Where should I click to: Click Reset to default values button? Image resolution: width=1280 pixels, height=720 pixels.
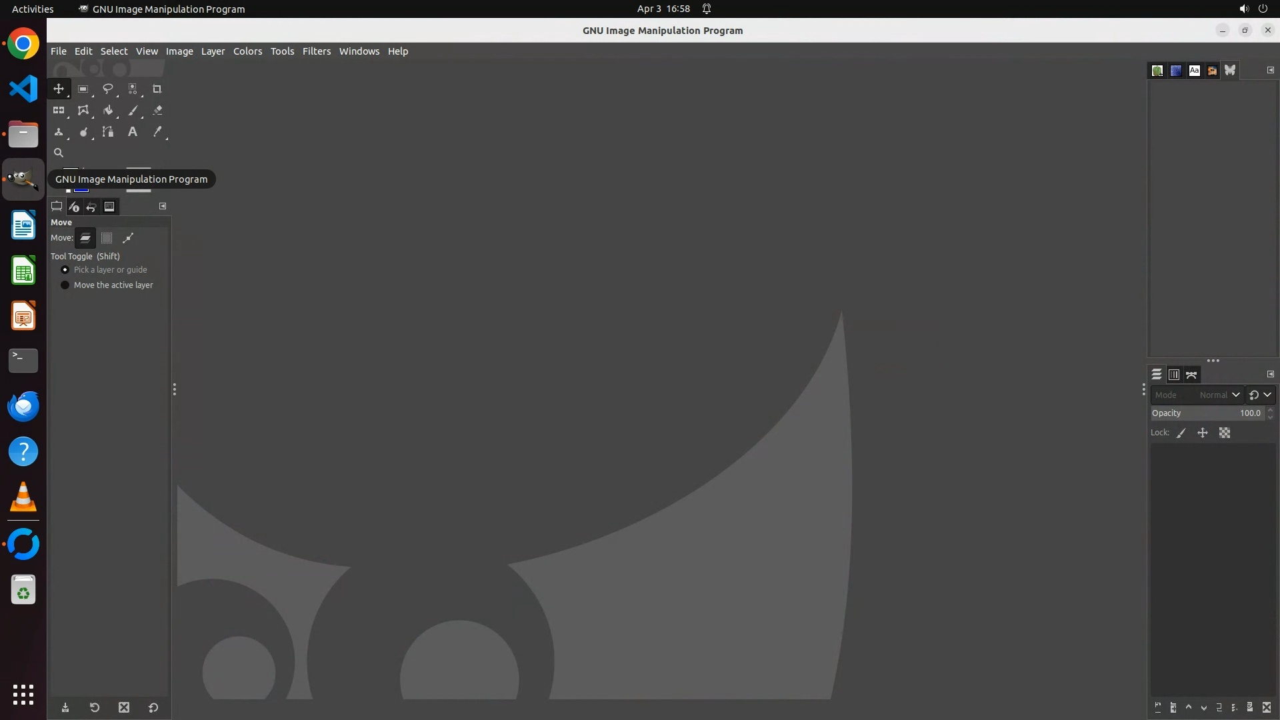pos(153,708)
